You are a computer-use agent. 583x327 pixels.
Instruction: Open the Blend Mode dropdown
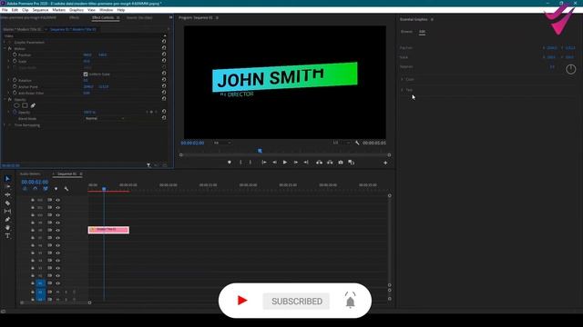(x=105, y=118)
